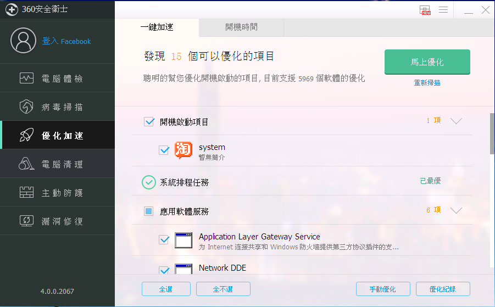Viewport: 495px width, 307px height.
Task: Toggle Application Layer Gateway Service checkbox
Action: 164,240
